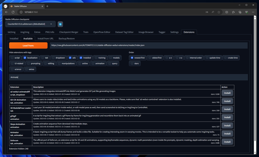
Task: Open the Installed extensions sub-tab
Action: [14, 38]
